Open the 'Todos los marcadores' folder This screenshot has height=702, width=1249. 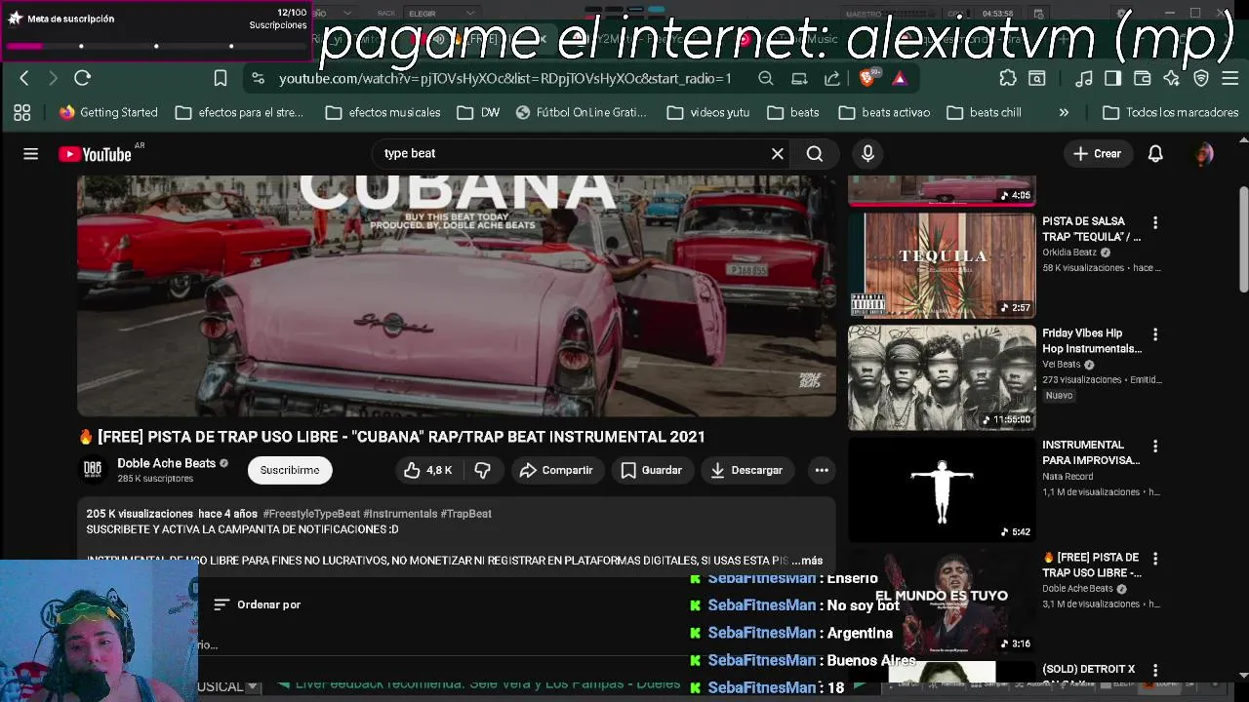pos(1170,112)
